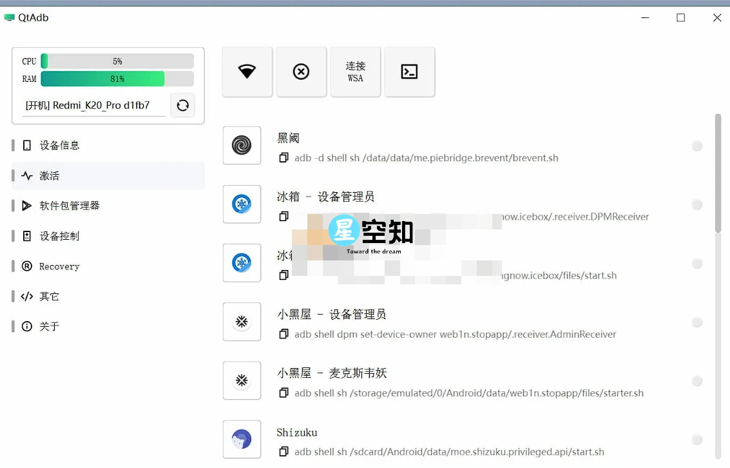This screenshot has width=730, height=468.
Task: Open the Recovery section
Action: click(59, 266)
